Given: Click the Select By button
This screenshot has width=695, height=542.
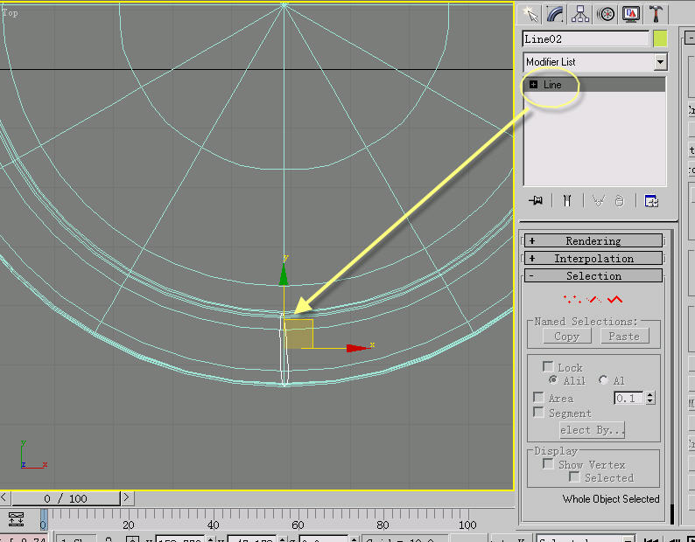Looking at the screenshot, I should coord(593,430).
